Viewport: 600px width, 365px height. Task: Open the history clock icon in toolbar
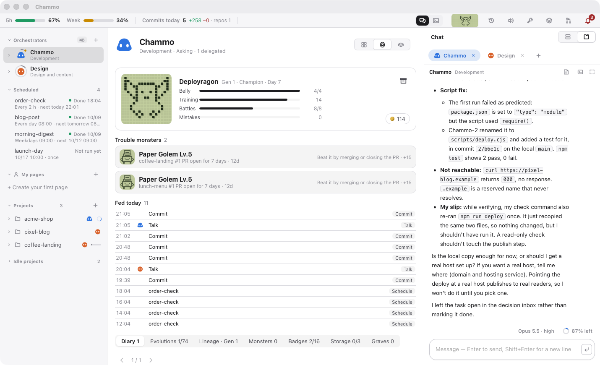coord(491,21)
